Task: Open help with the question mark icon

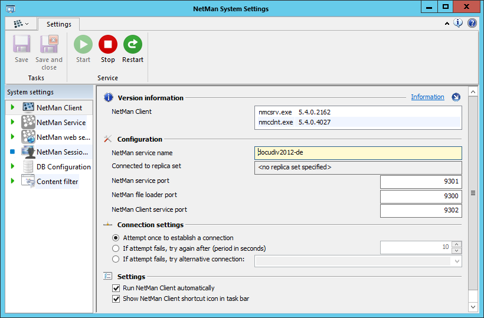Action: (472, 23)
